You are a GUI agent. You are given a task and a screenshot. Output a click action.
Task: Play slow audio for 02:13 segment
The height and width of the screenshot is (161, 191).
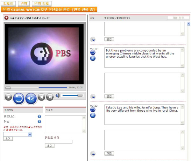pos(93,58)
